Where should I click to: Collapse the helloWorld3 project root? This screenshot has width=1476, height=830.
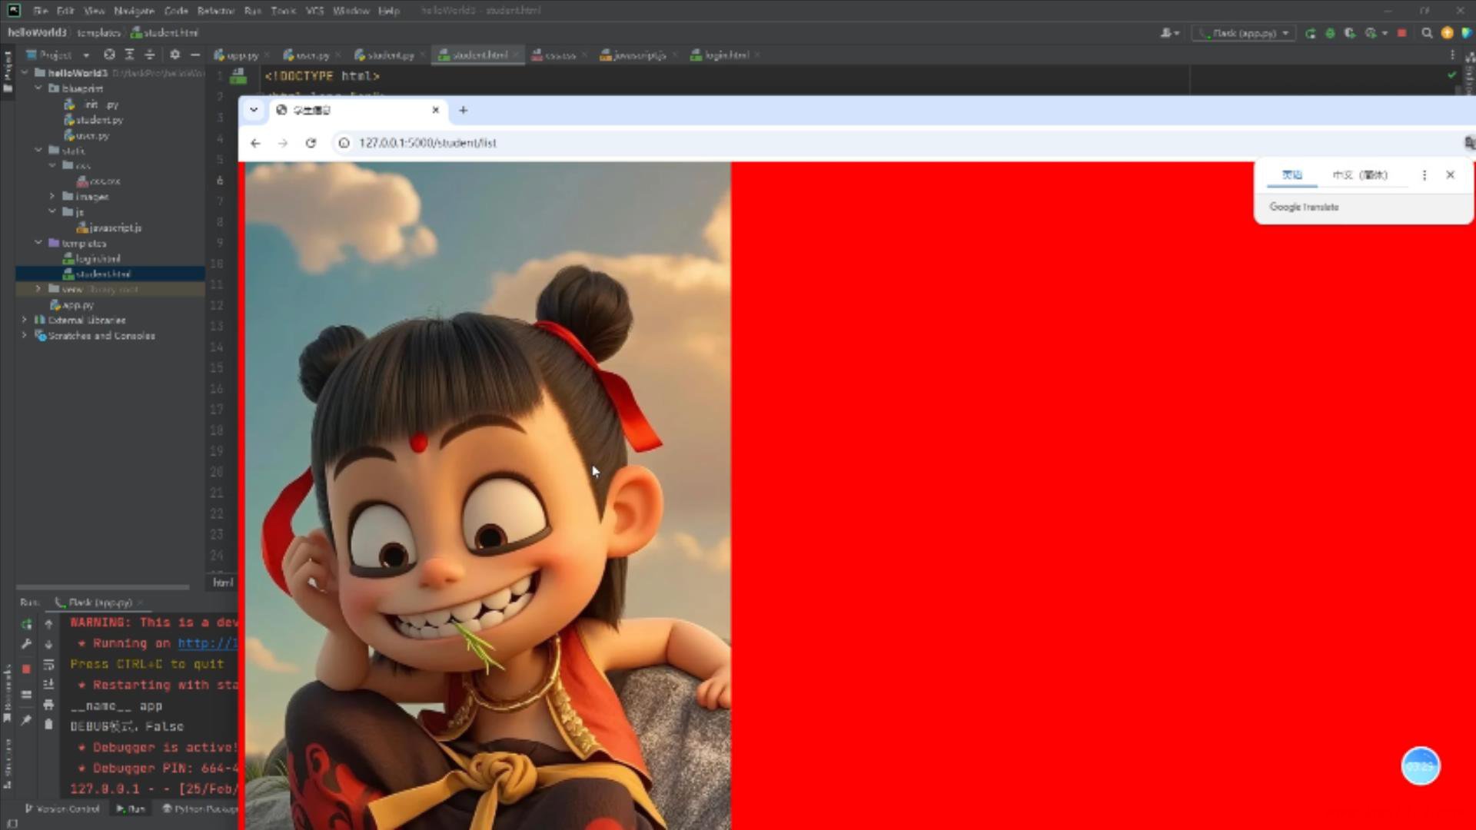(25, 72)
